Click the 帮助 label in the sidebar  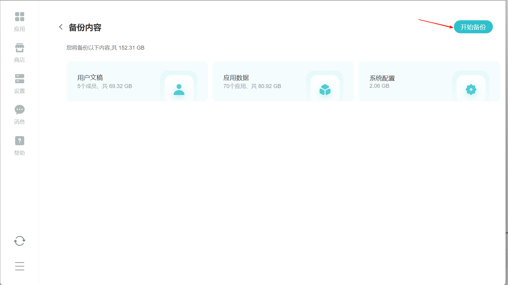(20, 153)
